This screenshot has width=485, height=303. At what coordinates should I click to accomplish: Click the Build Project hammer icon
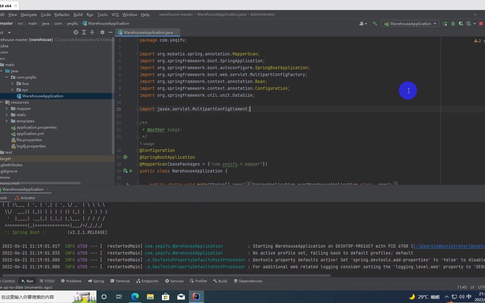[x=375, y=23]
